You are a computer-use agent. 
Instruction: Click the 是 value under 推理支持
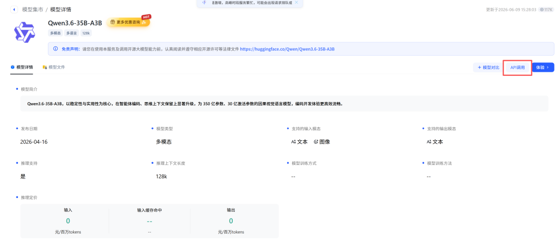pos(23,176)
